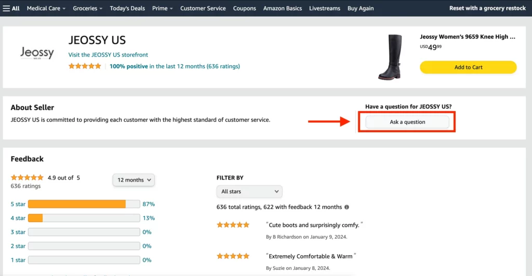Click the About Seller heading
The image size is (532, 276).
[x=32, y=107]
